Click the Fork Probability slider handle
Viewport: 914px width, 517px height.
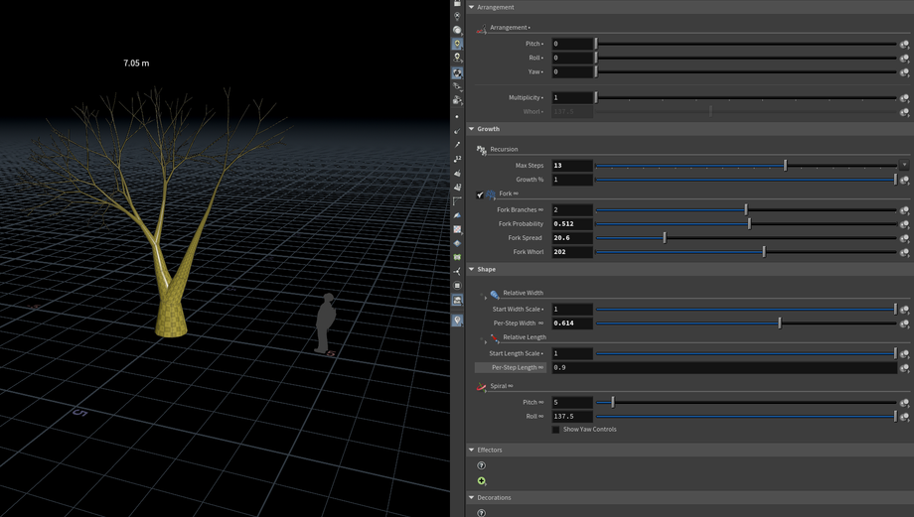tap(749, 224)
